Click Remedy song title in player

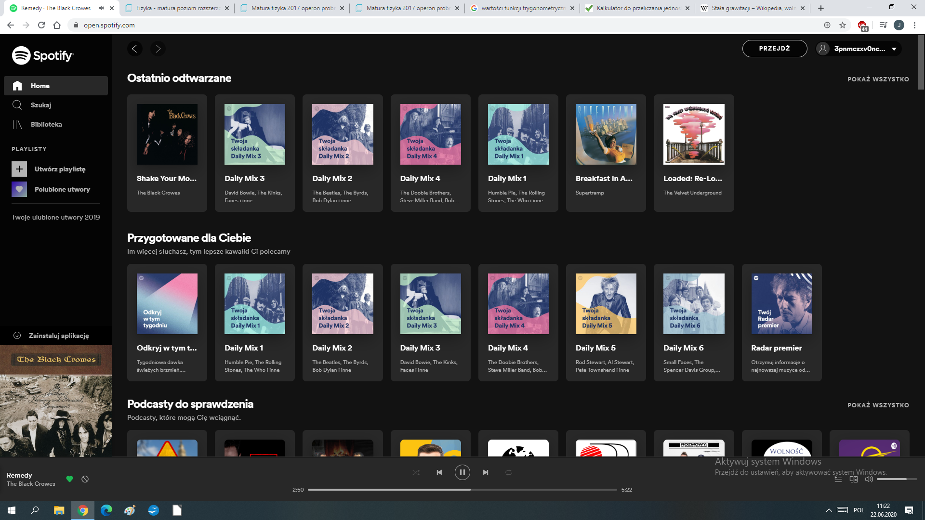(x=19, y=475)
